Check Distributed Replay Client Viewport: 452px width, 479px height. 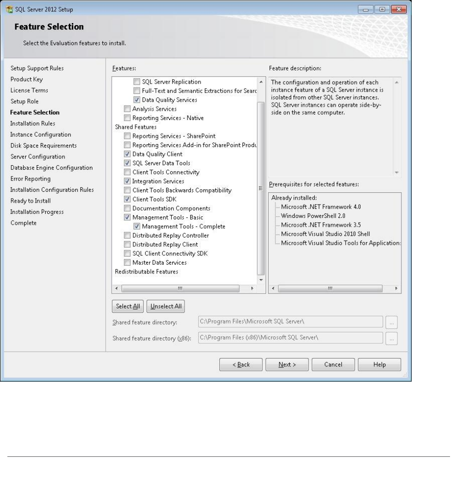(127, 244)
